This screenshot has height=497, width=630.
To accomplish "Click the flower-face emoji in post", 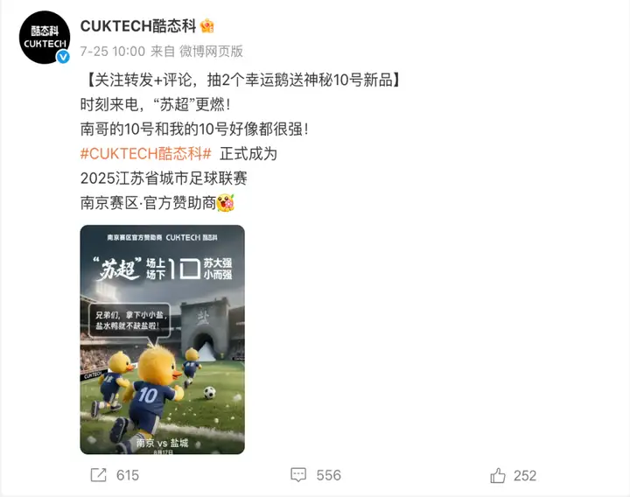I will [226, 202].
